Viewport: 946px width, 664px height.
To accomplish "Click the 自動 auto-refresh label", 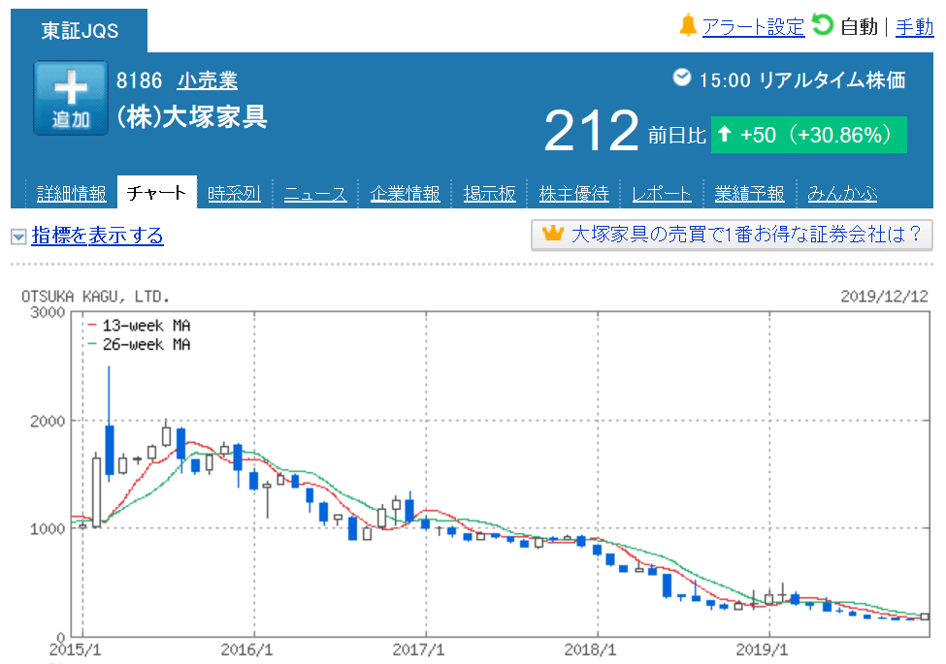I will tap(859, 27).
